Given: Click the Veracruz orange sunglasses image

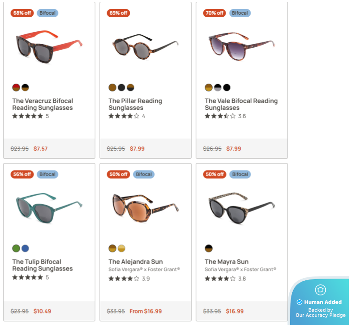Looking at the screenshot, I should (49, 47).
